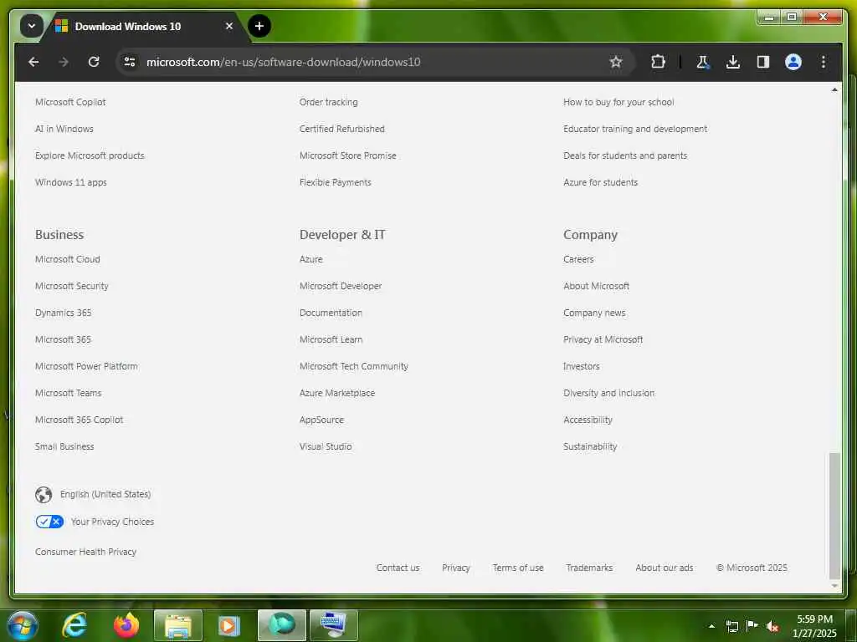Open Trademarks footer link

(x=589, y=568)
